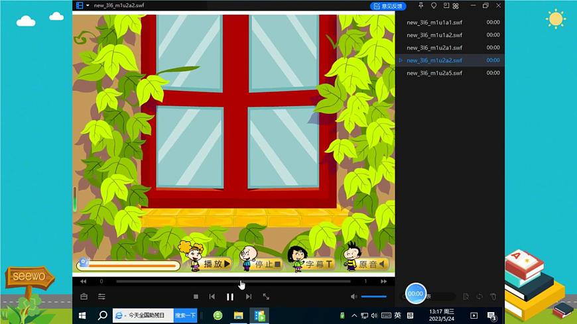The height and width of the screenshot is (324, 577).
Task: Open system volume tray icon
Action: [374, 315]
